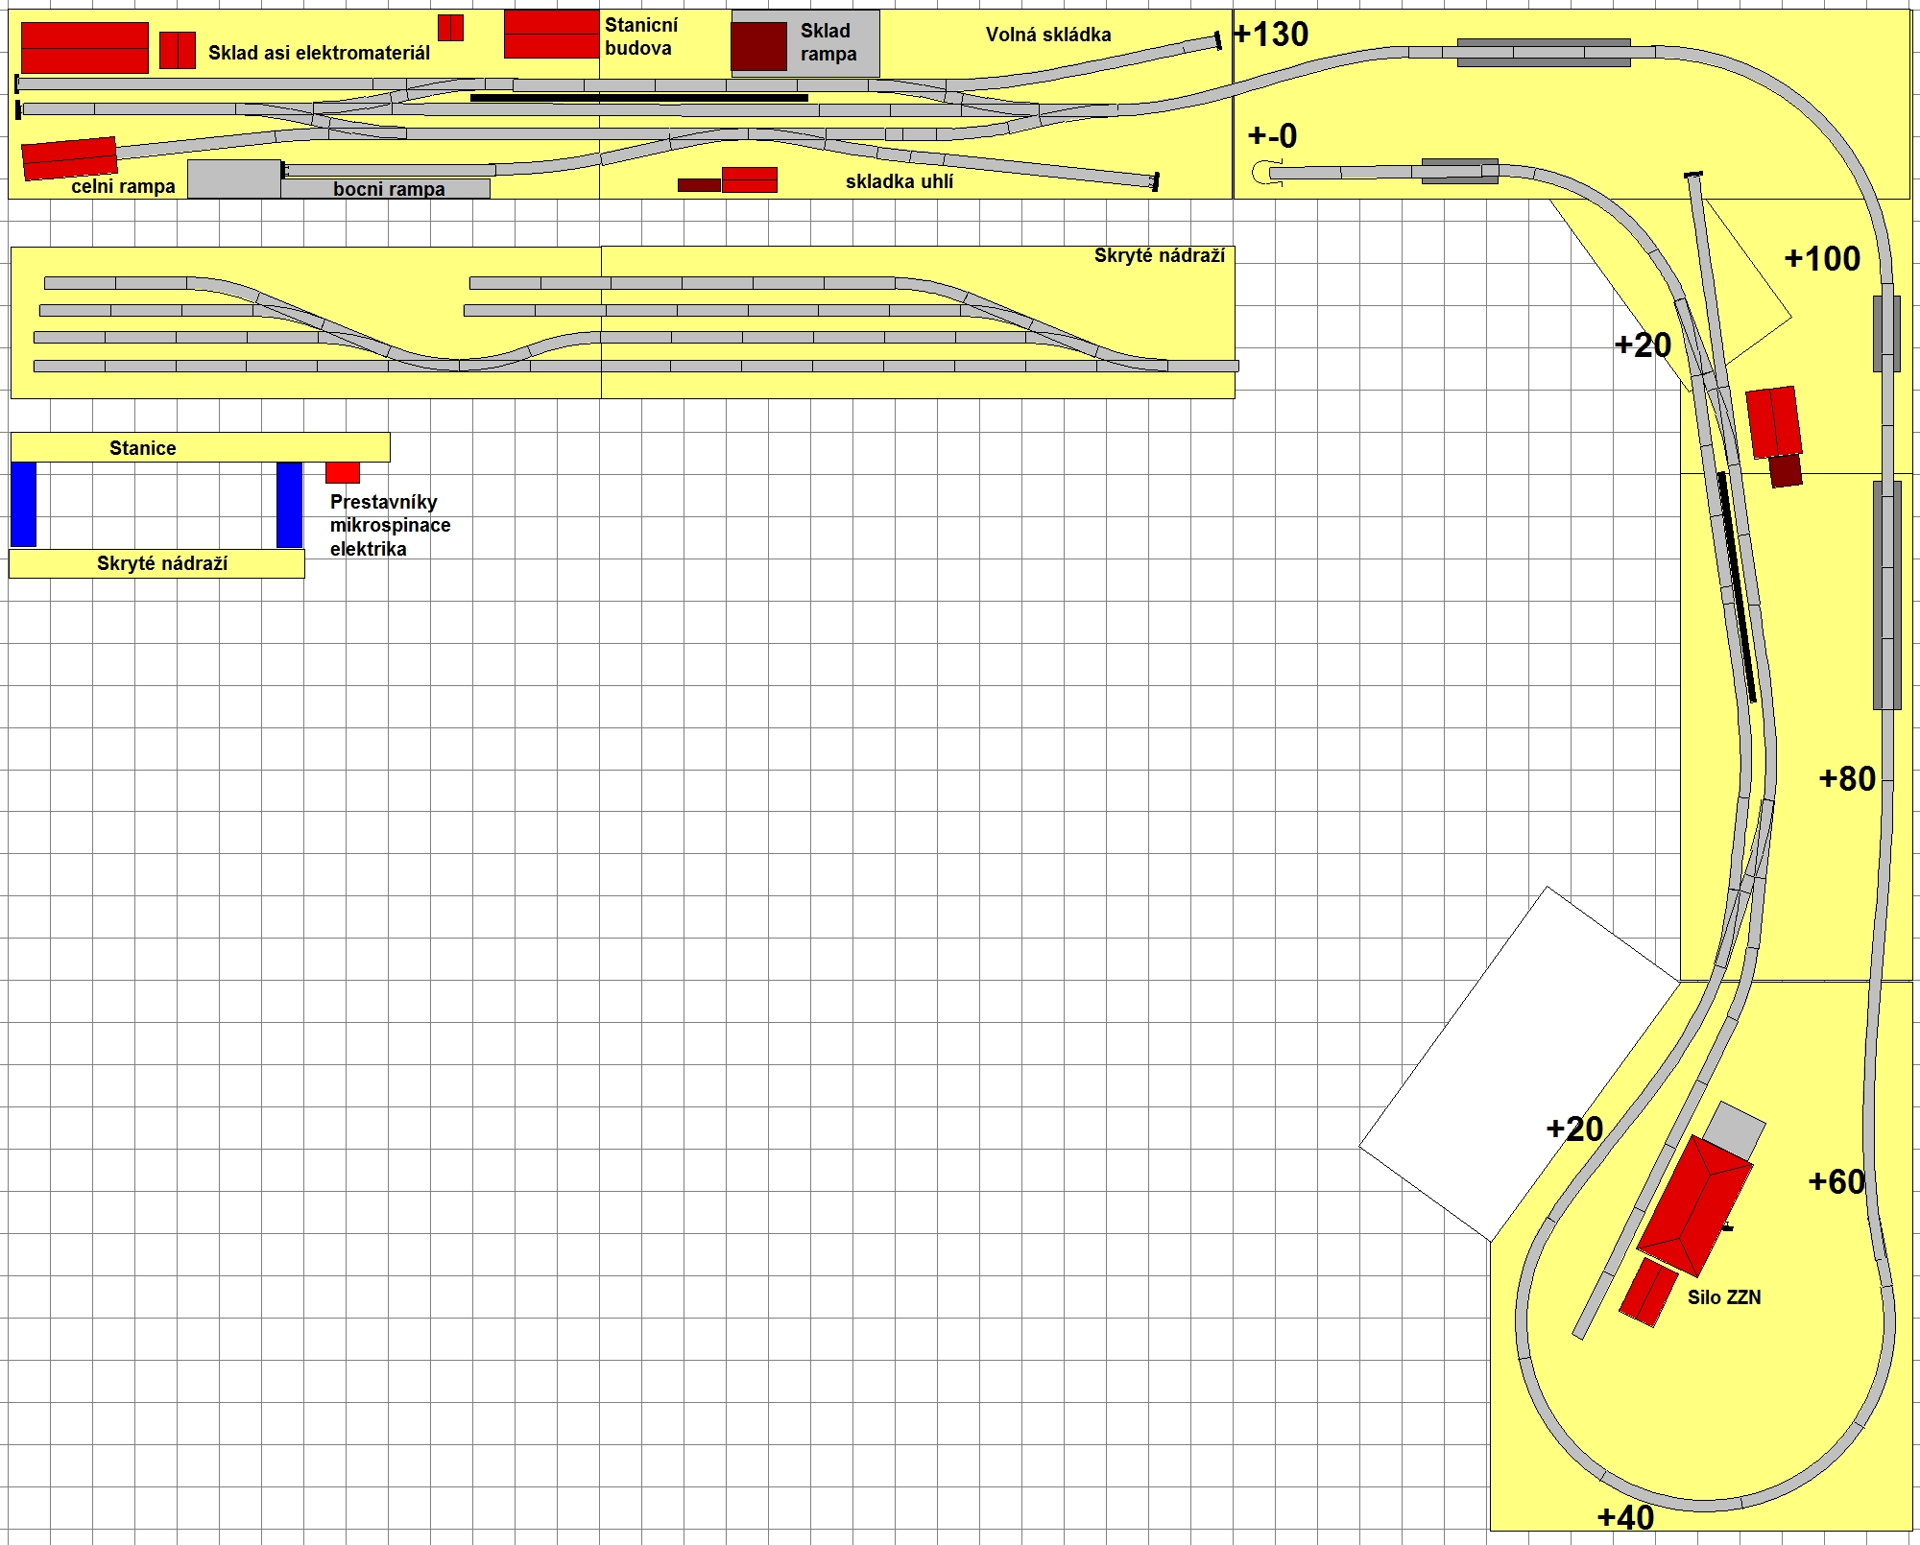Click the +80 elevation label

point(1846,778)
